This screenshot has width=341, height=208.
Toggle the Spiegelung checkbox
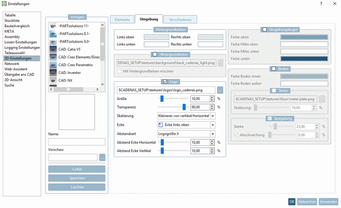(270, 119)
